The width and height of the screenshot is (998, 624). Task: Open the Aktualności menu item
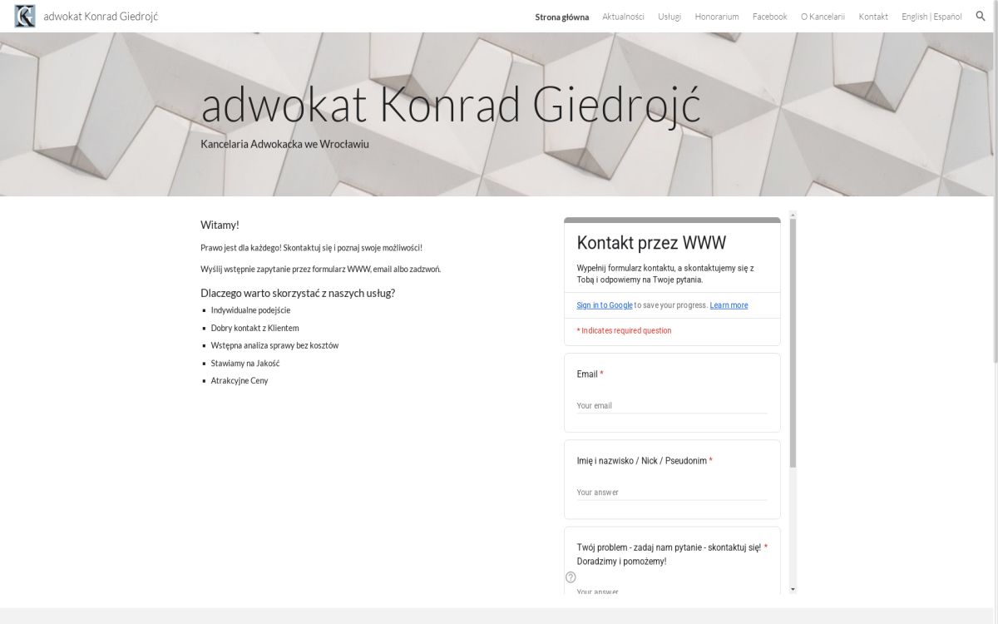coord(623,17)
